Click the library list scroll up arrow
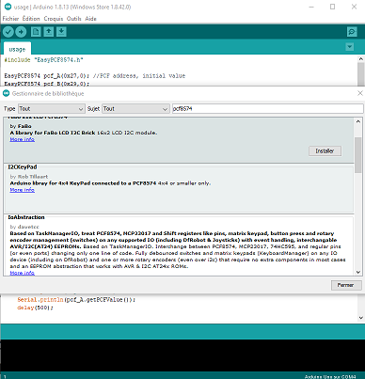Screen dimensions: 365x379 [358, 121]
